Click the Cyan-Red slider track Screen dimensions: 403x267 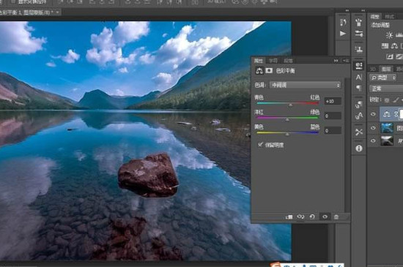coord(288,103)
